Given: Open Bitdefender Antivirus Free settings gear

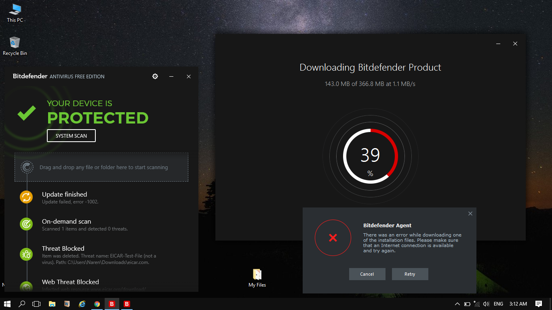Looking at the screenshot, I should [x=155, y=76].
